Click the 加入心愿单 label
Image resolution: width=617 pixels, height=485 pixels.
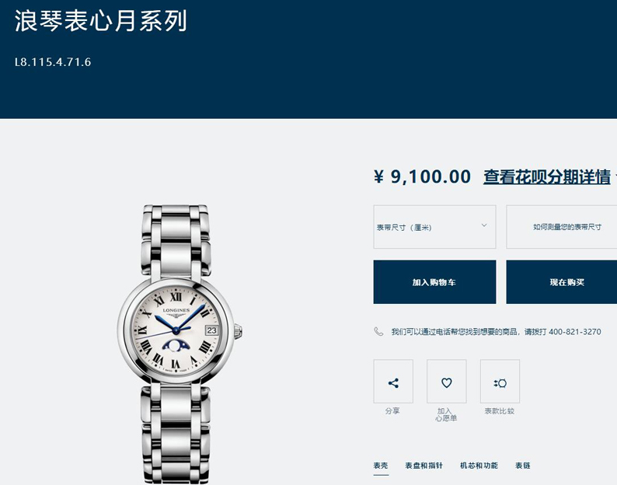(x=446, y=414)
